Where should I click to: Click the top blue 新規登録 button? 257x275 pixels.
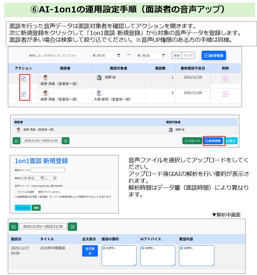pyautogui.click(x=214, y=56)
